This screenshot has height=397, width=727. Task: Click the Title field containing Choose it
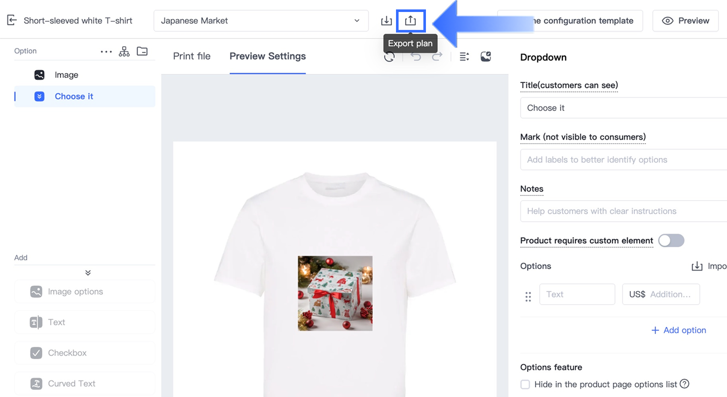pyautogui.click(x=624, y=108)
